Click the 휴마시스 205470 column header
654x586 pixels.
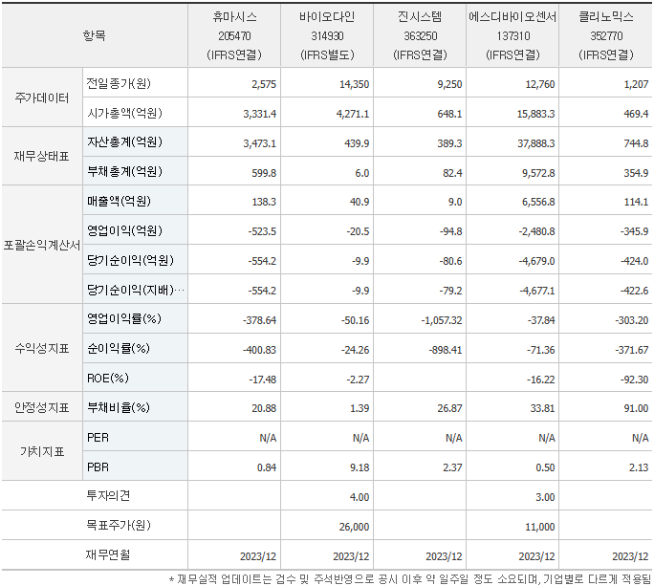click(234, 35)
